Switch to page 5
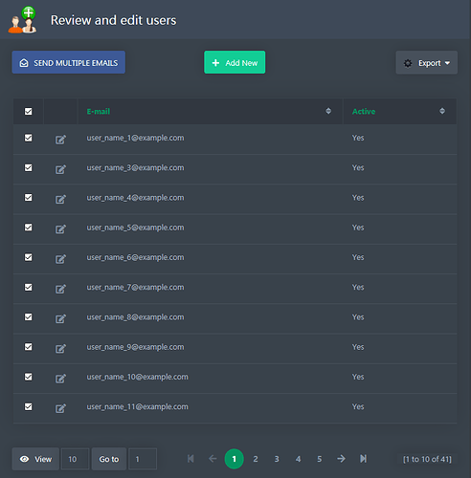Viewport: 471px width, 478px height. [320, 459]
